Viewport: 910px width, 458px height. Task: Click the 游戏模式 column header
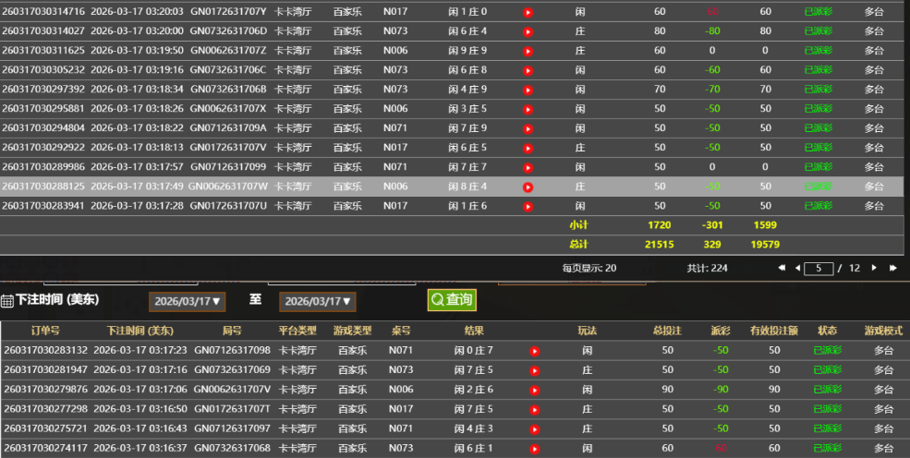click(x=884, y=331)
